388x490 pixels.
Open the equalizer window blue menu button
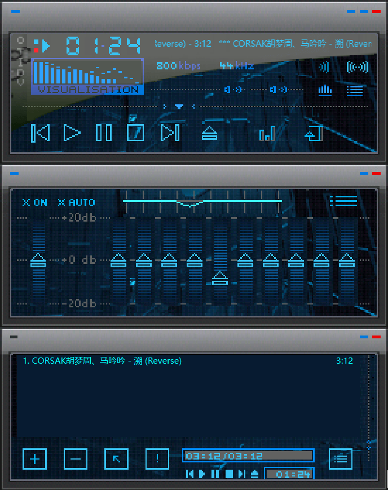[15, 174]
